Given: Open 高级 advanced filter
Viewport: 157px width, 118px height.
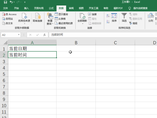Looking at the screenshot, I should coord(133,23).
